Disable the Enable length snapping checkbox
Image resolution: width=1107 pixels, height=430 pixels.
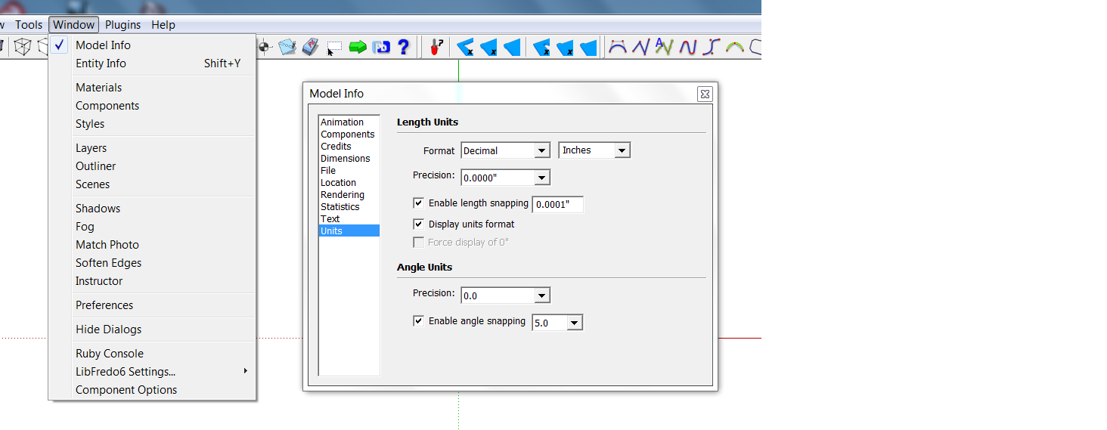pyautogui.click(x=418, y=203)
